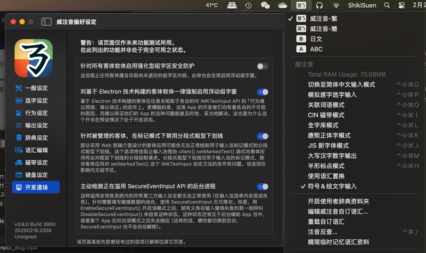
Task: Open the 辞典设定 book icon
Action: point(19,138)
